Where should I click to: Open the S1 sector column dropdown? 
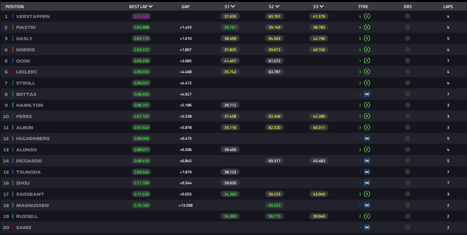233,7
